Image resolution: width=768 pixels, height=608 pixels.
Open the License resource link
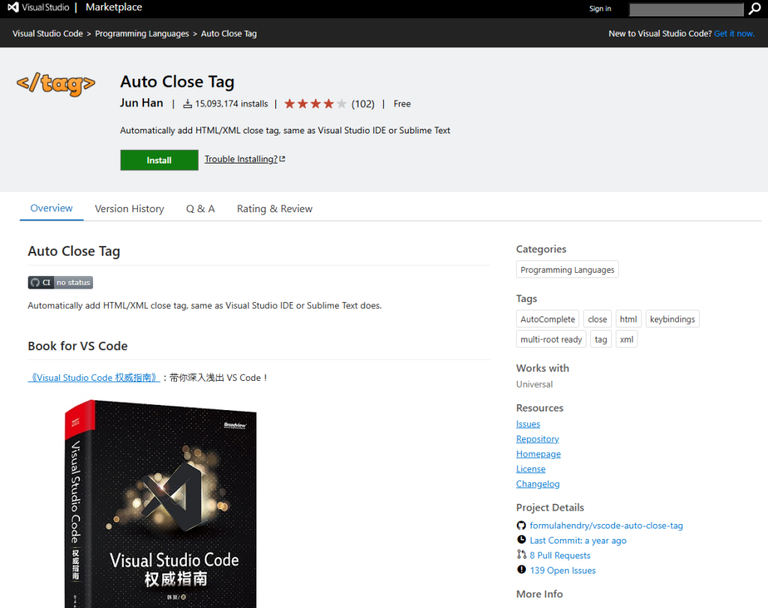point(530,469)
